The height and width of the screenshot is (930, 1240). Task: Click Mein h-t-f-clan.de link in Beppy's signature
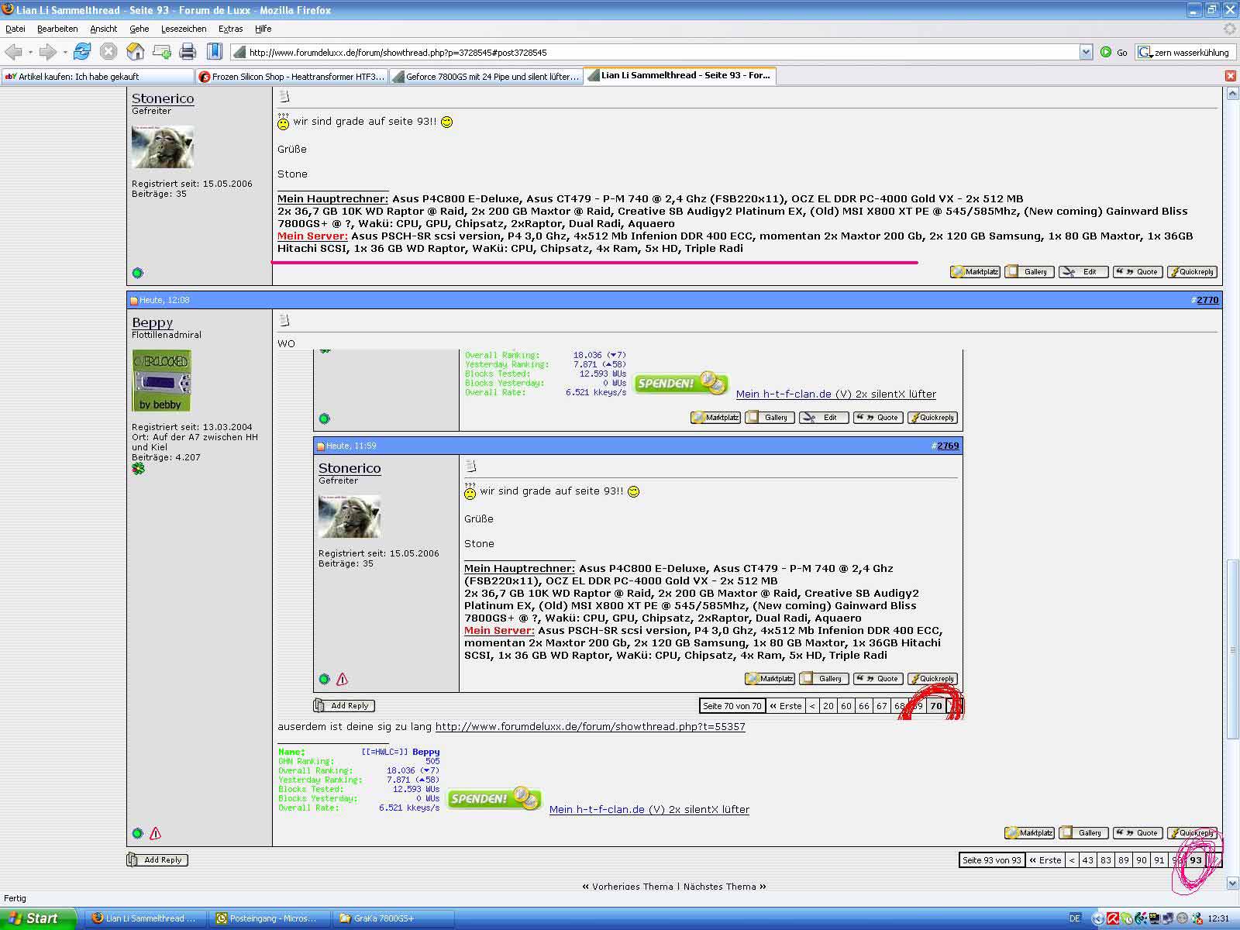point(649,809)
